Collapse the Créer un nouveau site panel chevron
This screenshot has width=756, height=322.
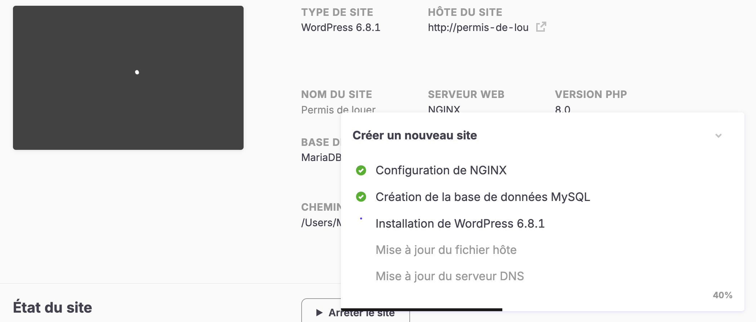[718, 136]
